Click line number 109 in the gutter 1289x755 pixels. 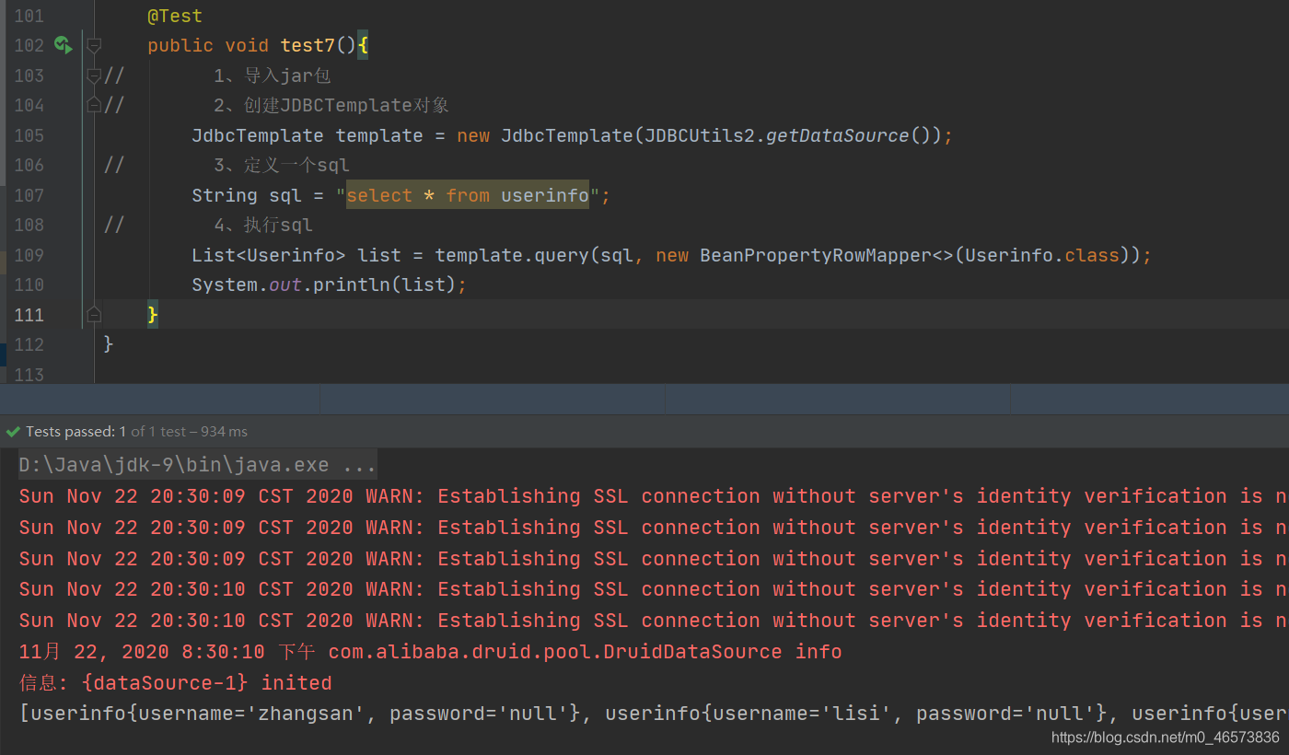(x=29, y=255)
